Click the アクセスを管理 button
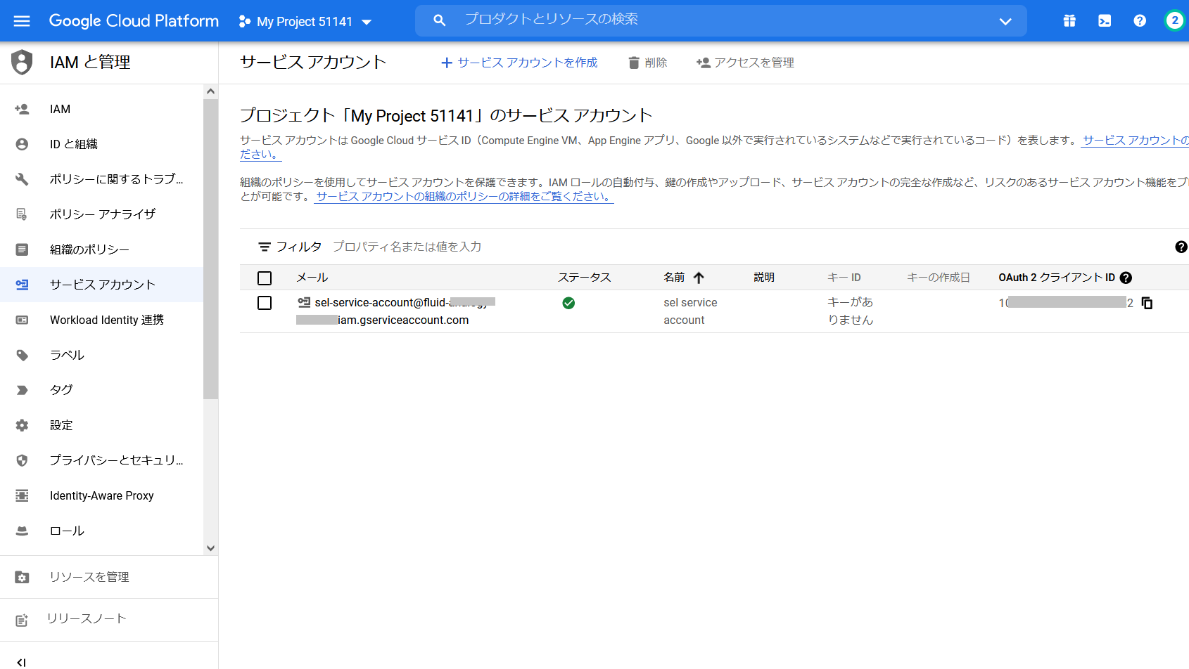1189x669 pixels. click(x=745, y=63)
